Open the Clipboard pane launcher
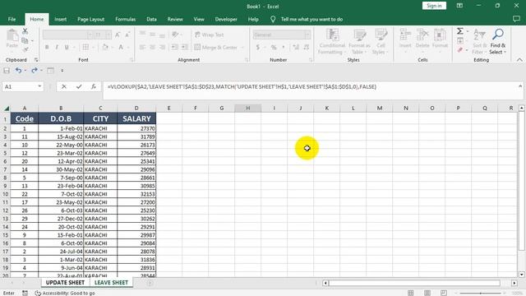 pos(36,60)
